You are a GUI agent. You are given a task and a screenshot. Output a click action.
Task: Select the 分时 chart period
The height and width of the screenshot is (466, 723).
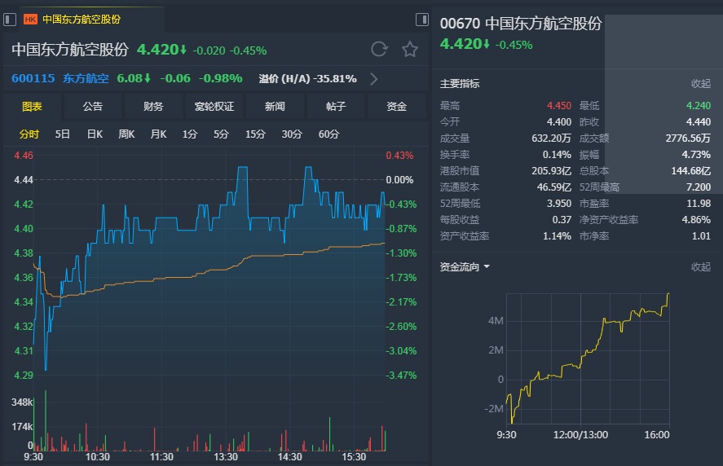click(x=29, y=134)
